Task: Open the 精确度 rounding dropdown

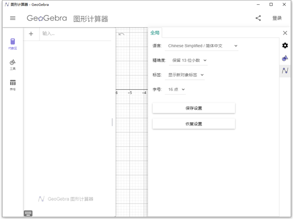Action: click(x=188, y=61)
